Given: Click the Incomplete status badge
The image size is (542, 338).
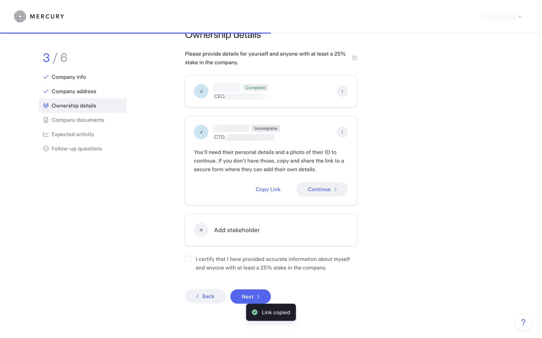Looking at the screenshot, I should click(266, 128).
